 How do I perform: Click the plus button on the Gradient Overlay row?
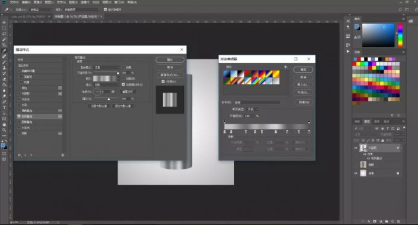pyautogui.click(x=60, y=116)
